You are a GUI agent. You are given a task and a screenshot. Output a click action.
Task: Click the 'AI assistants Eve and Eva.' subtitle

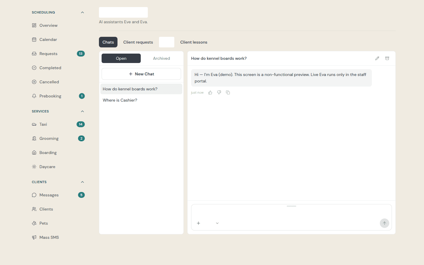click(123, 22)
